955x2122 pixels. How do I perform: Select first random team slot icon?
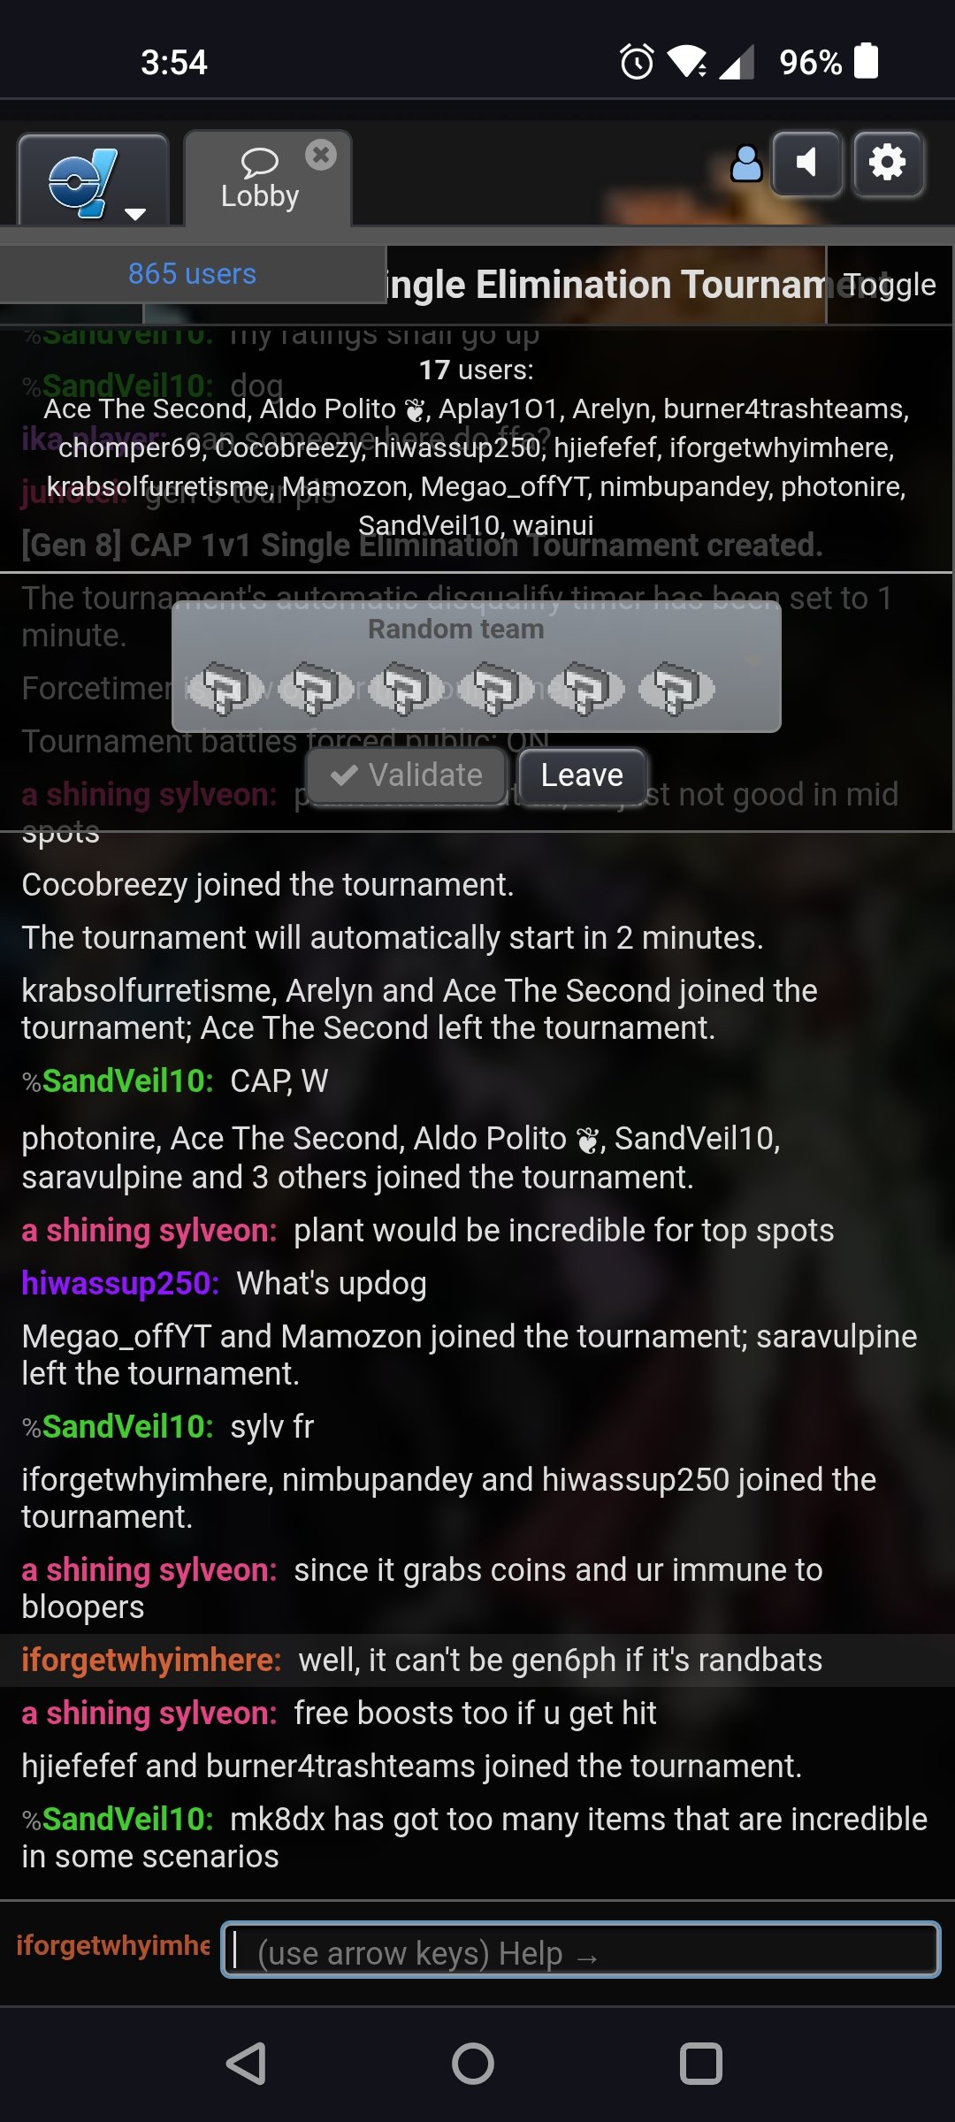225,688
